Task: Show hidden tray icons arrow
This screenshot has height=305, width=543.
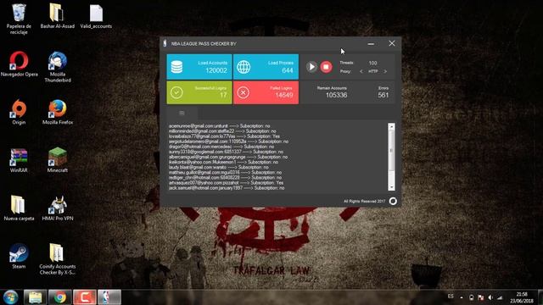Action: 462,297
